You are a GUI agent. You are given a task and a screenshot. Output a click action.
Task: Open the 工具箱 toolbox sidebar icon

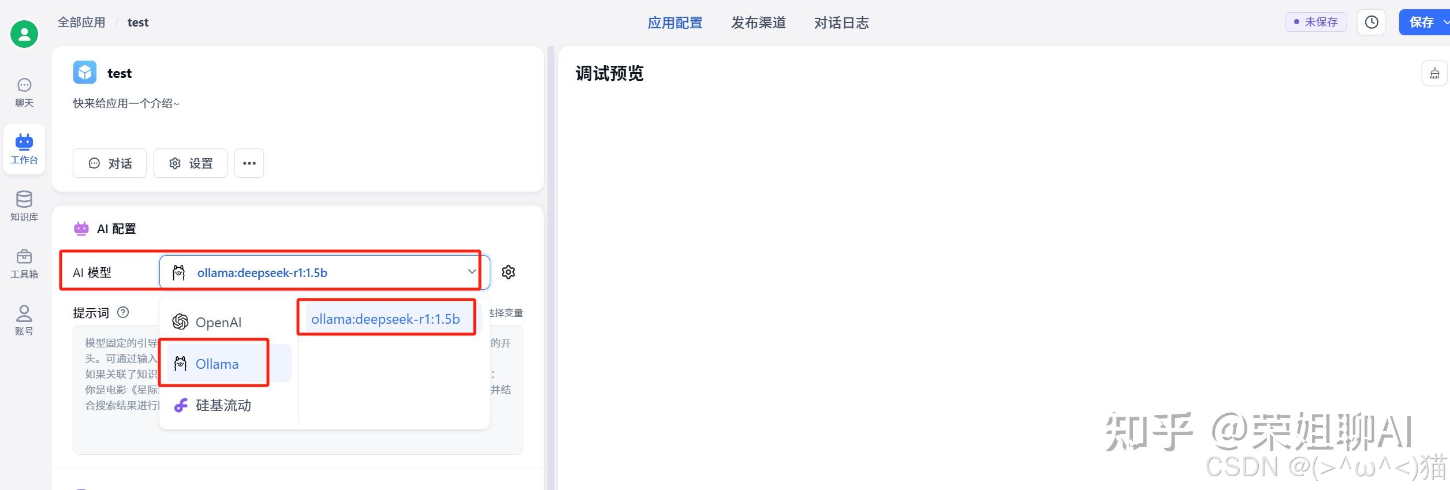pos(24,263)
